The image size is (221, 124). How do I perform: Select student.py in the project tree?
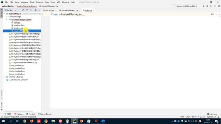(x=18, y=28)
